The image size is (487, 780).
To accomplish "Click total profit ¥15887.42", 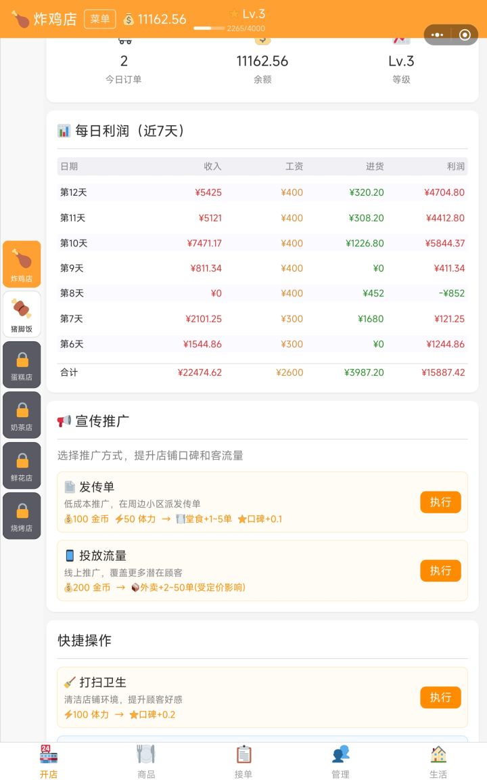I will (x=443, y=372).
